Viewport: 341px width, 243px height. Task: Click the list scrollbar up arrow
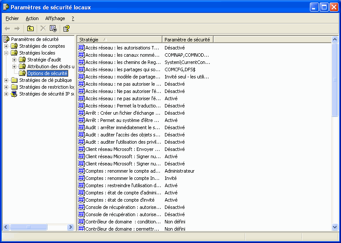335,40
